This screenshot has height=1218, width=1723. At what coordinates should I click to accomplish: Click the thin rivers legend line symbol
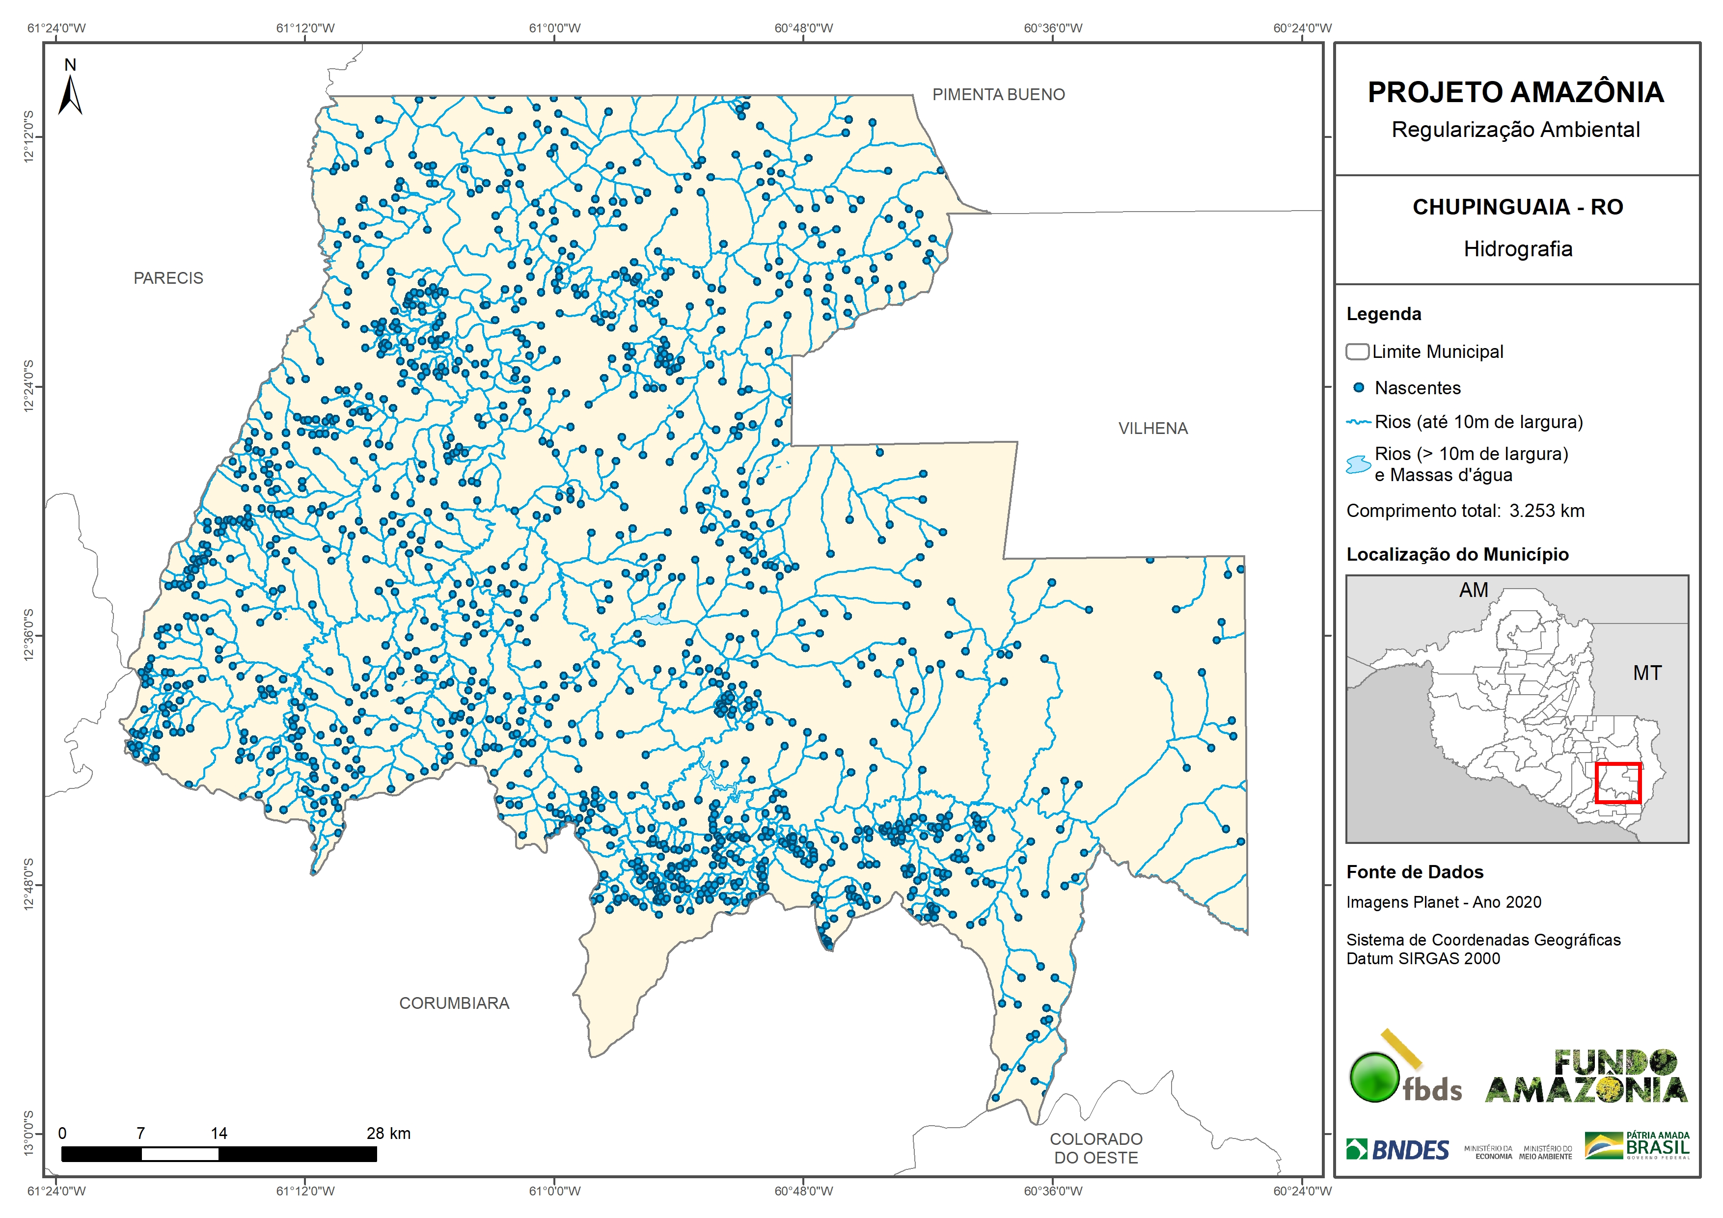(x=1358, y=423)
